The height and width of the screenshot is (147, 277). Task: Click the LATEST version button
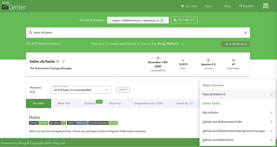point(123,90)
